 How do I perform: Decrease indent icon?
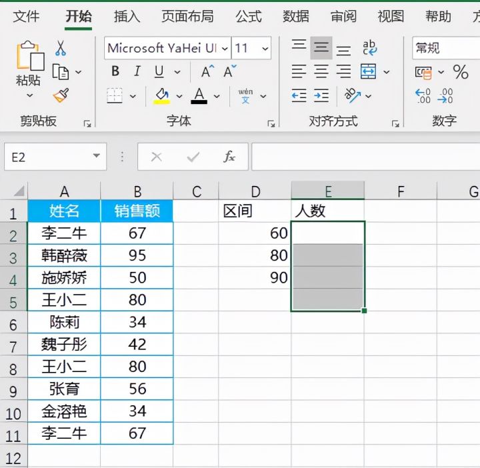point(299,95)
